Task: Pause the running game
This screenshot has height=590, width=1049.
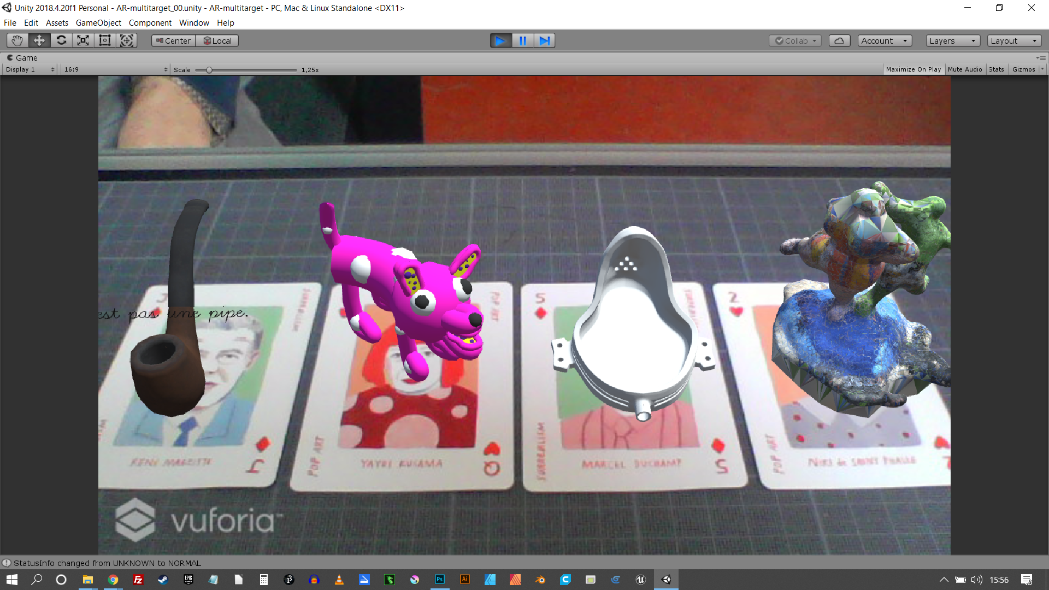Action: point(522,40)
